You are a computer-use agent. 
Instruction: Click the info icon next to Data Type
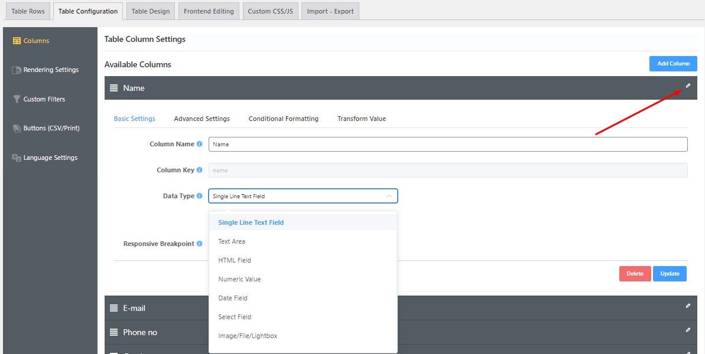(199, 196)
